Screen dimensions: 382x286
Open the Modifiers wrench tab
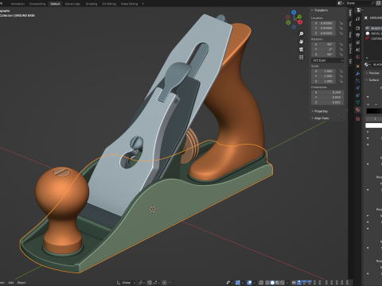pyautogui.click(x=358, y=74)
